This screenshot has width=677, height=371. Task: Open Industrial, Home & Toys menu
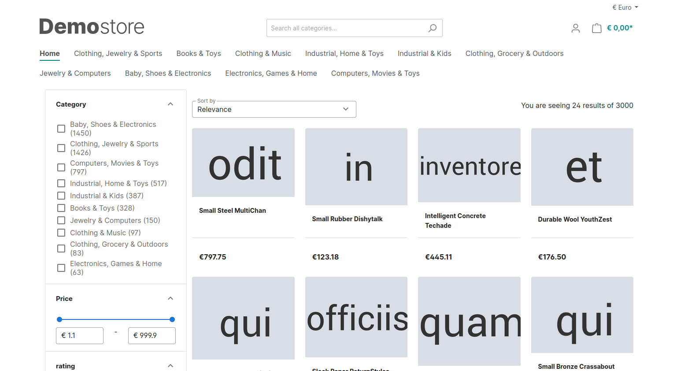pyautogui.click(x=344, y=53)
